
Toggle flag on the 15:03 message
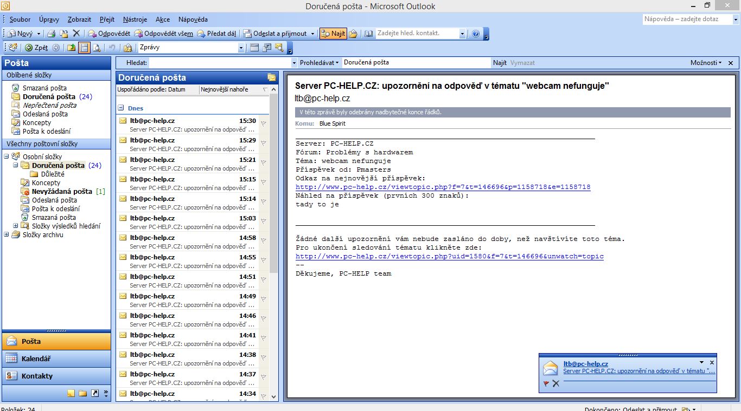pos(264,221)
